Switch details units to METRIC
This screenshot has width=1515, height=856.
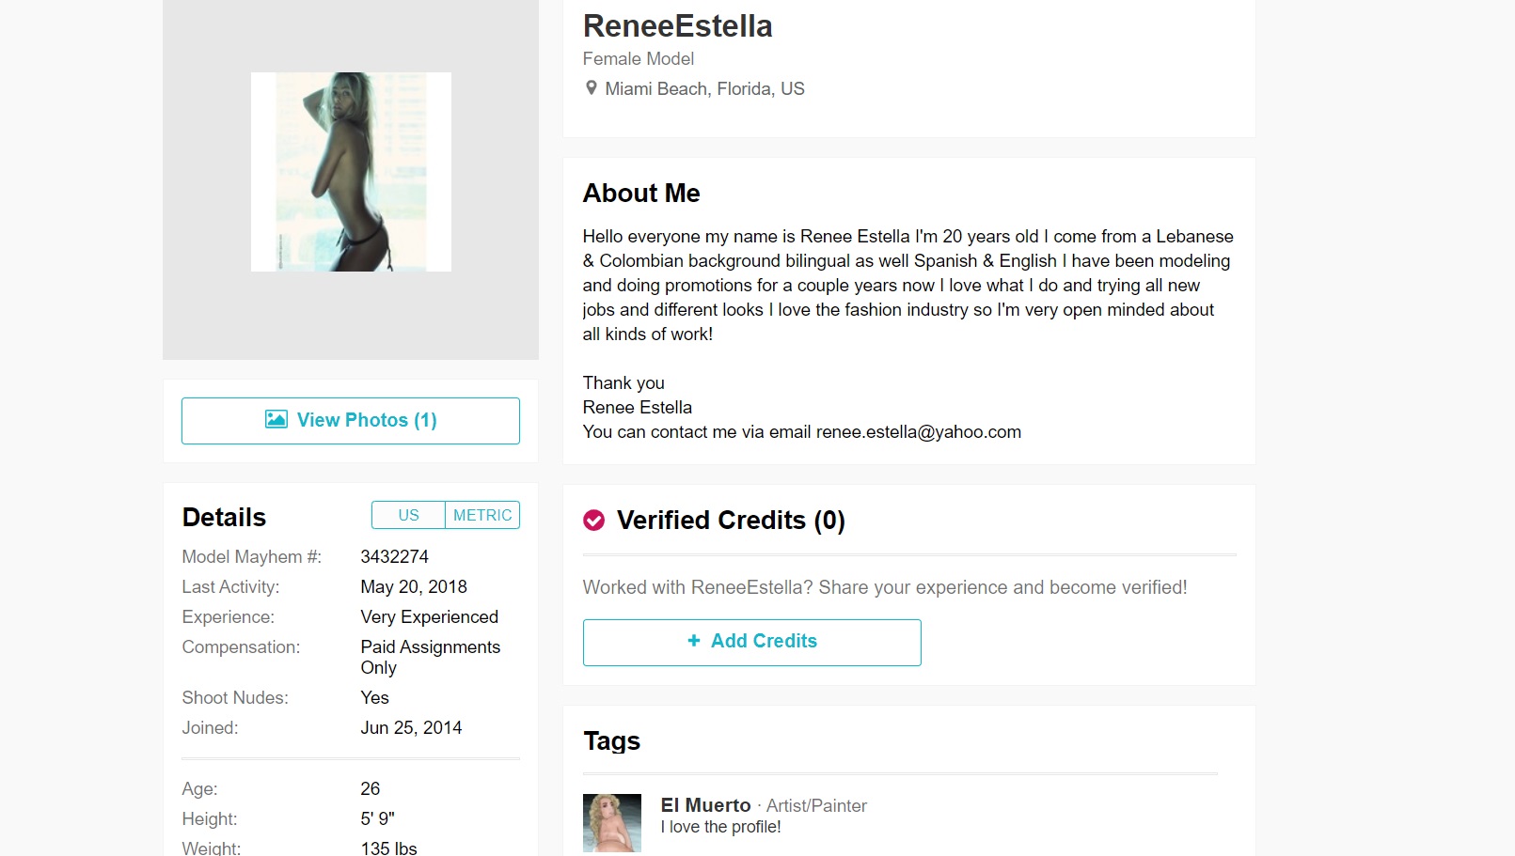(x=482, y=515)
